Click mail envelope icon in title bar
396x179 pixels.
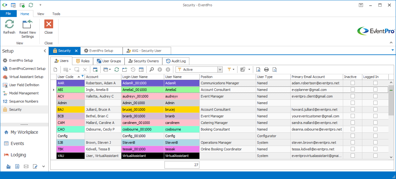[22, 5]
